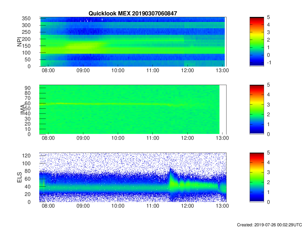This screenshot has width=302, height=227.
Task: Click the 5 label on NPI color bar
Action: 268,17
